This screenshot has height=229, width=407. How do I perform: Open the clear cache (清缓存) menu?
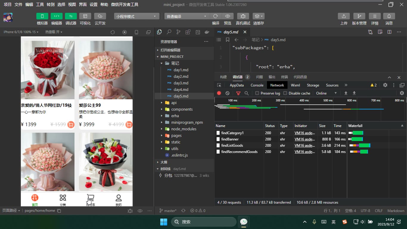[x=258, y=16]
